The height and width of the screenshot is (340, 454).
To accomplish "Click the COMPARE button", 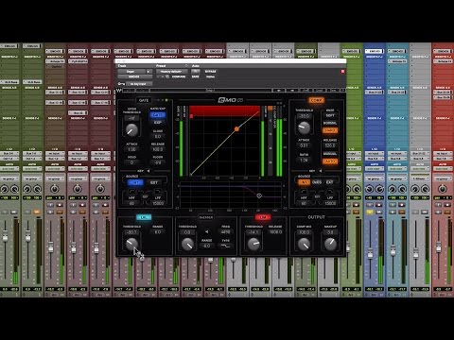I will pyautogui.click(x=179, y=76).
